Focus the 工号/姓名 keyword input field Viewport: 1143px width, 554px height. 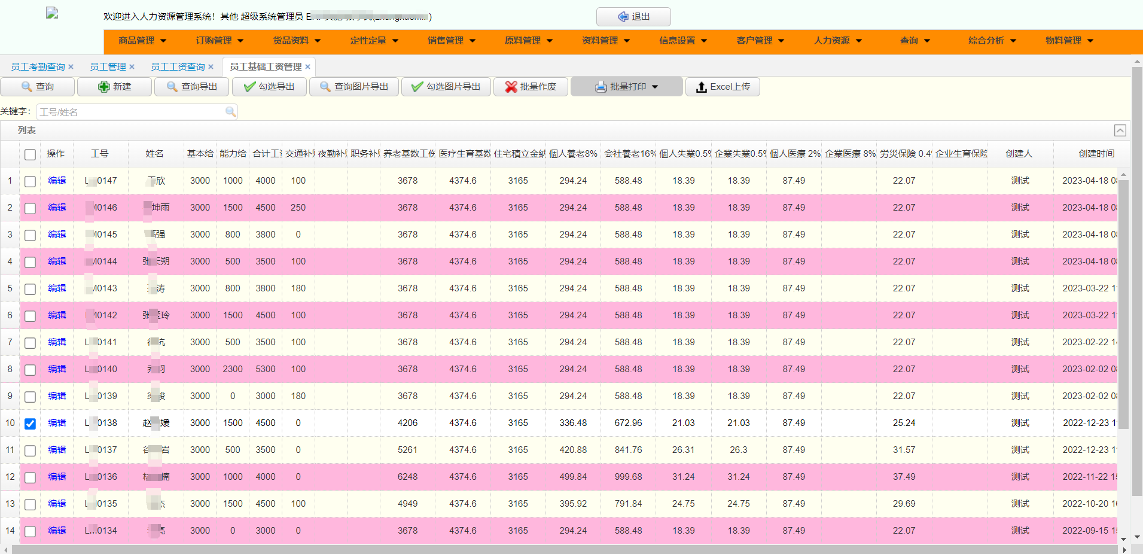click(x=132, y=112)
